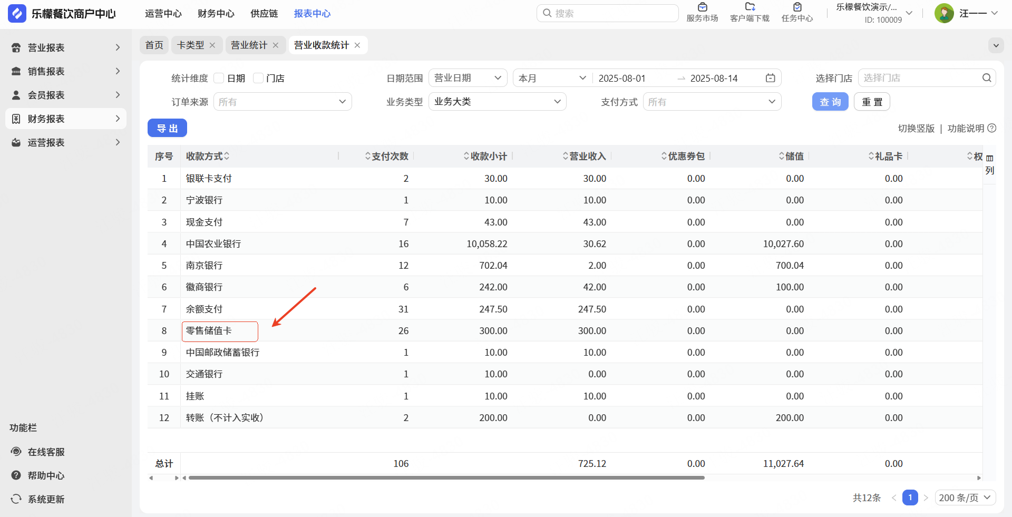Click the 导出 button
The width and height of the screenshot is (1012, 517).
pyautogui.click(x=167, y=128)
